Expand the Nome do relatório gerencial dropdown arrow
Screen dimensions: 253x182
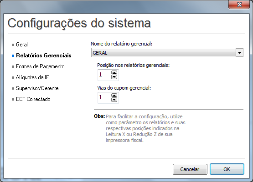point(239,53)
